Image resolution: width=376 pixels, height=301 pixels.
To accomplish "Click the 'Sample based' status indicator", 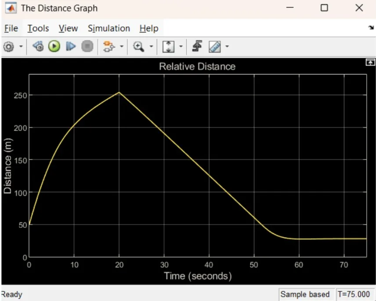I will click(x=305, y=294).
